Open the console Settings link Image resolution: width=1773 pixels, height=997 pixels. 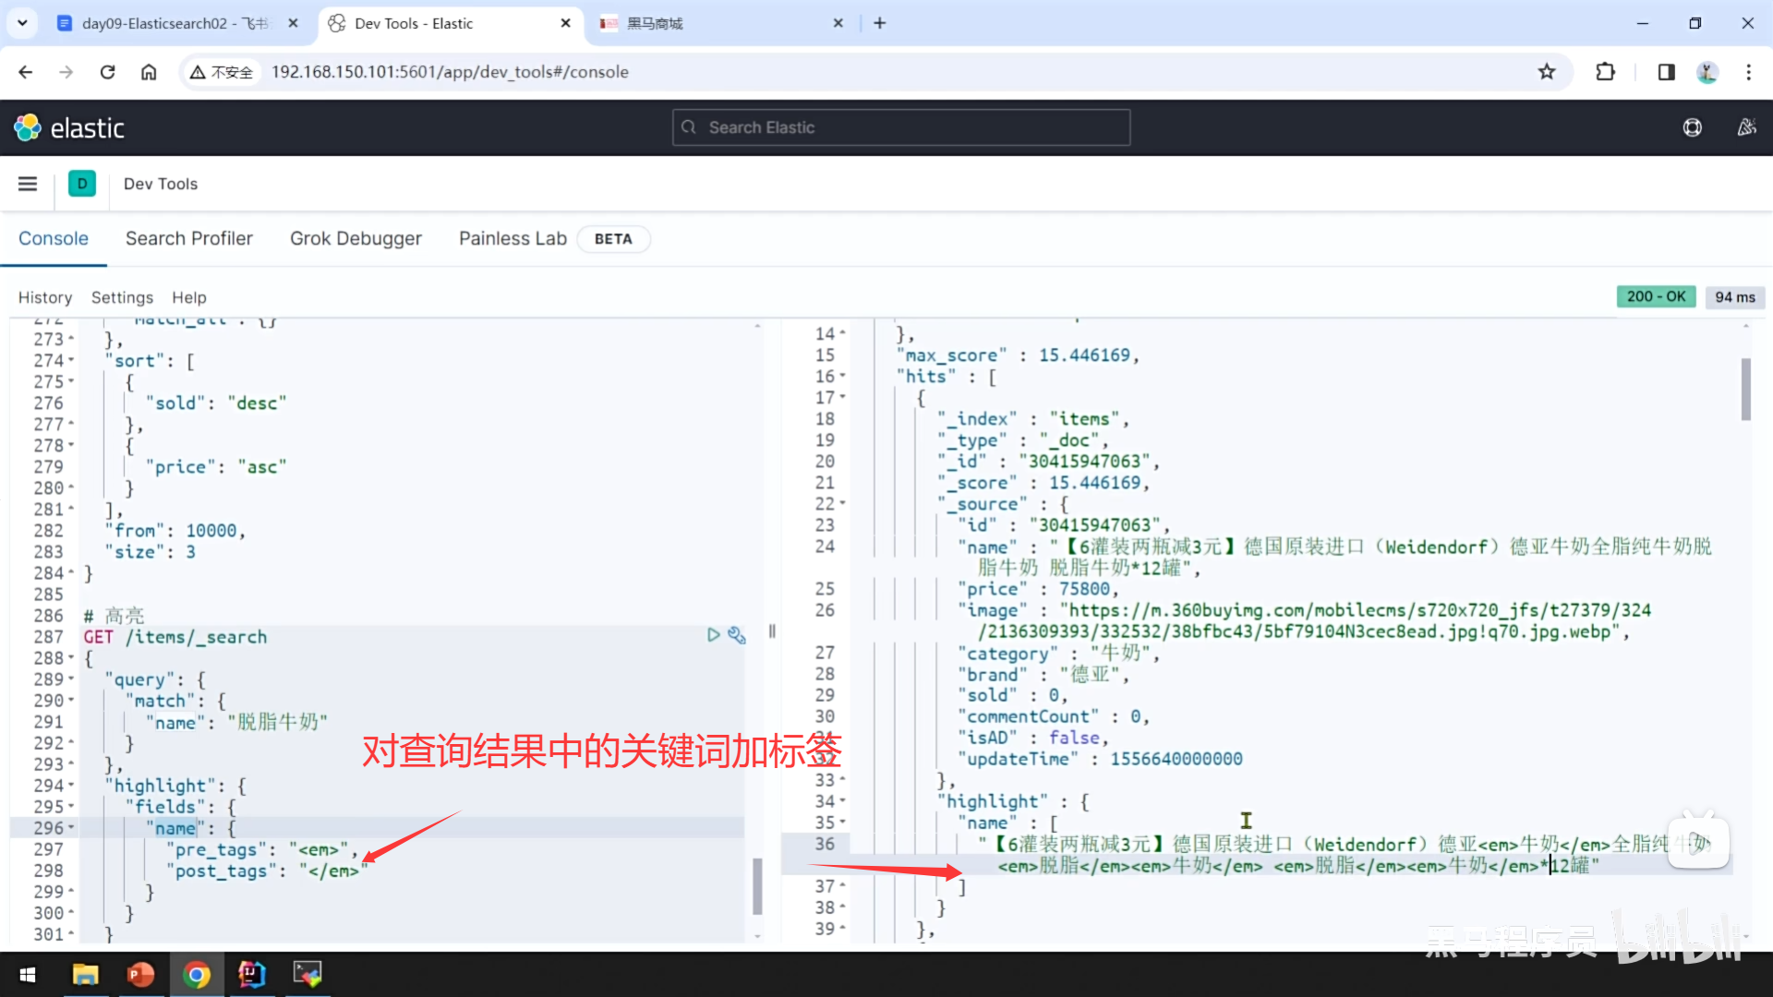(x=122, y=297)
